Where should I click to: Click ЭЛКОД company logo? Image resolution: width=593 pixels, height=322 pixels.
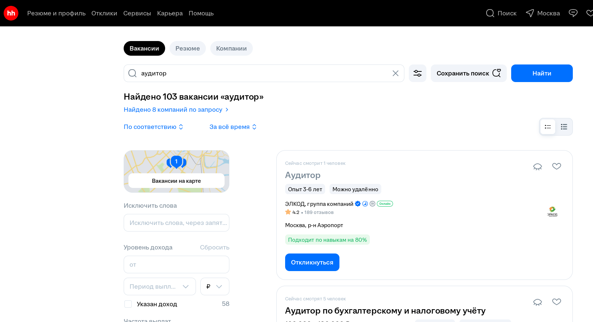click(552, 211)
